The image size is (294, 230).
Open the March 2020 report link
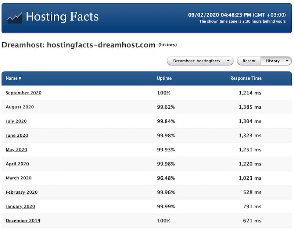pyautogui.click(x=19, y=178)
